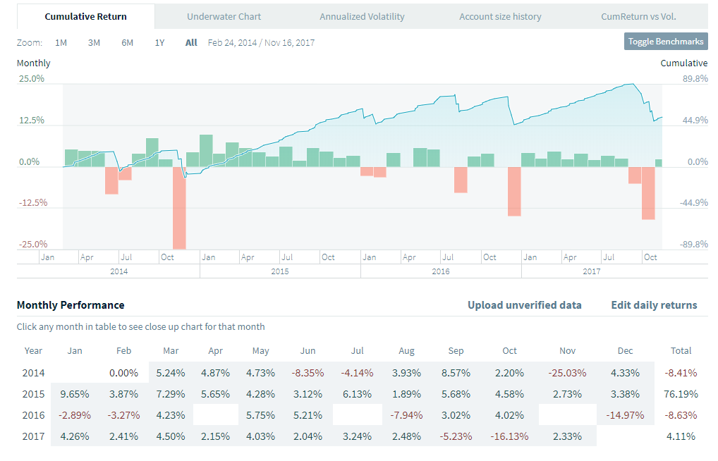The width and height of the screenshot is (718, 461).
Task: Set chart zoom to 3M
Action: [x=94, y=42]
